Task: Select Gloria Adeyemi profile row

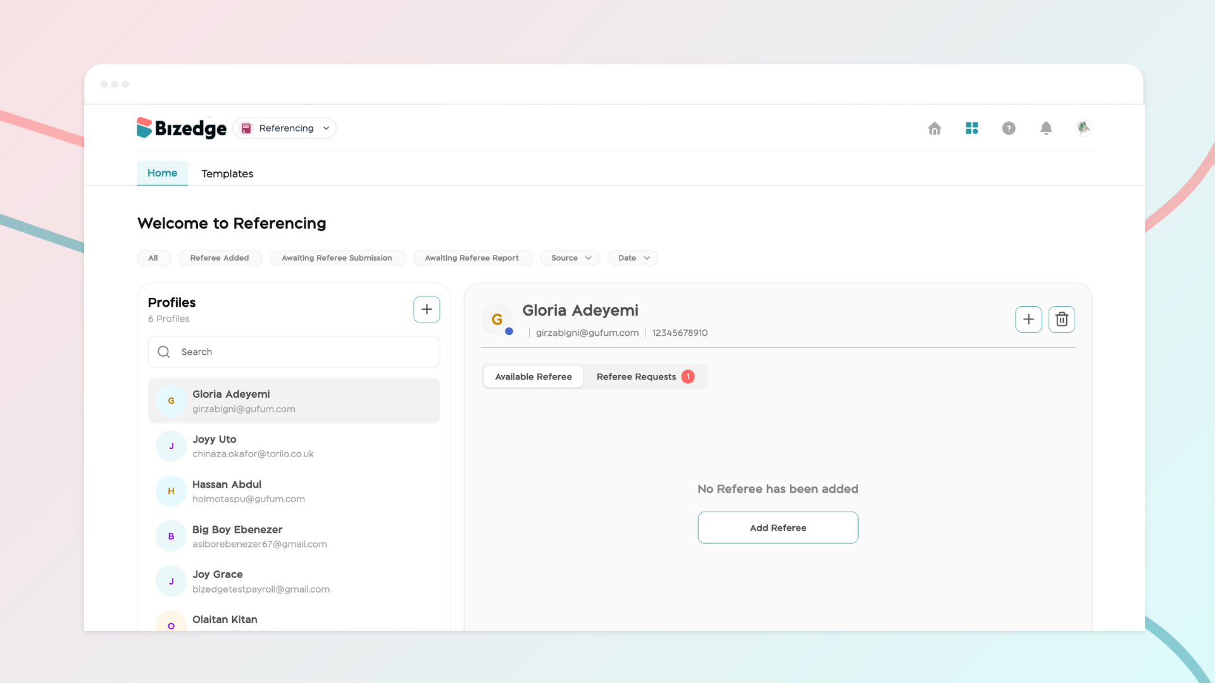Action: (294, 401)
